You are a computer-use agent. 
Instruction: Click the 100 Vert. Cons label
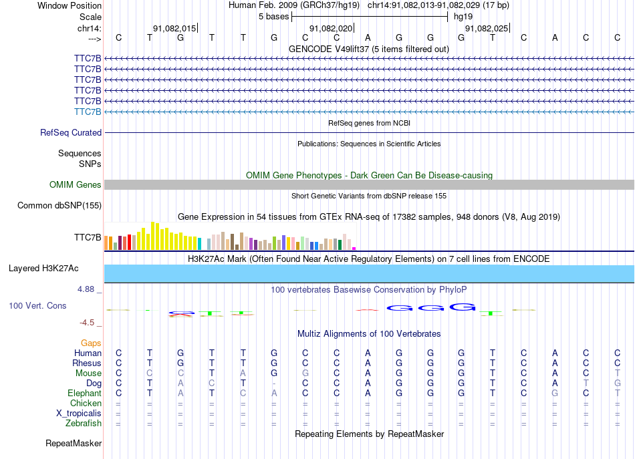click(x=37, y=305)
